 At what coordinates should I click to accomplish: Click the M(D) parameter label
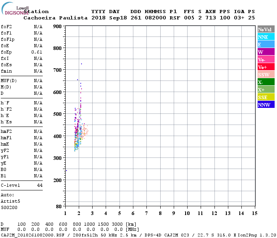(6, 87)
